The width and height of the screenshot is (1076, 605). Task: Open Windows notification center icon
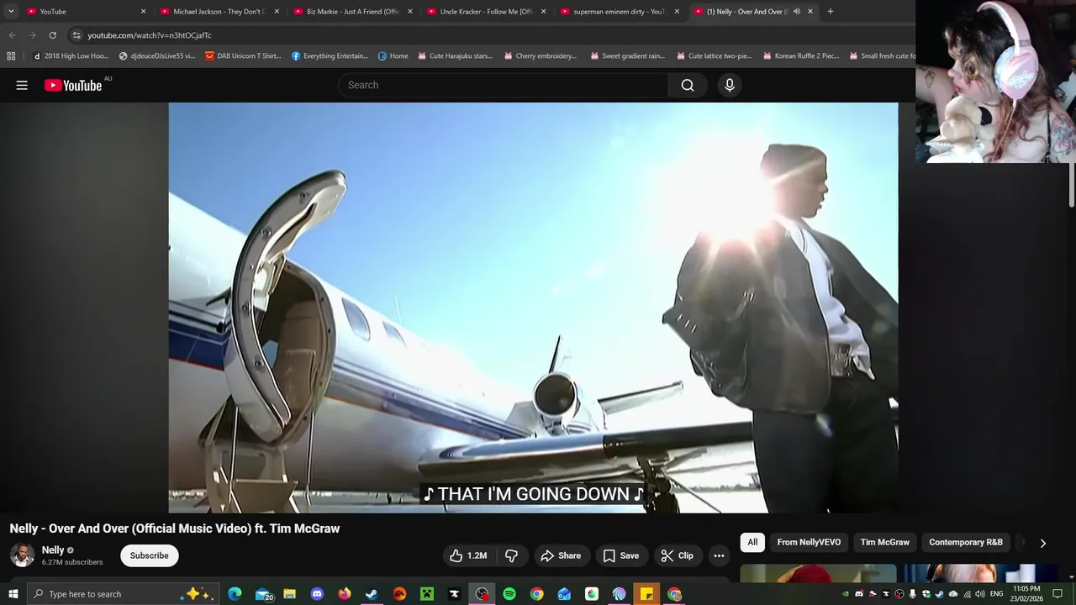click(1058, 594)
